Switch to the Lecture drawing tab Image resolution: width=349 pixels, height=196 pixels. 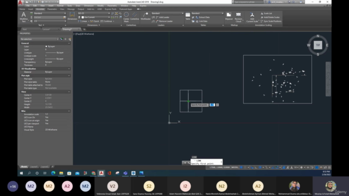pyautogui.click(x=46, y=29)
